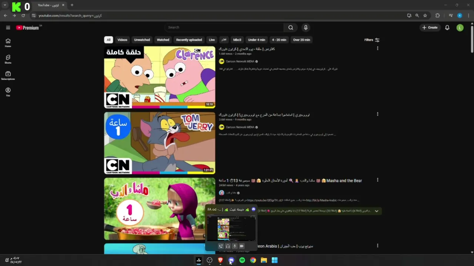Click the youtube.com address bar URL
The height and width of the screenshot is (266, 474).
tap(70, 16)
